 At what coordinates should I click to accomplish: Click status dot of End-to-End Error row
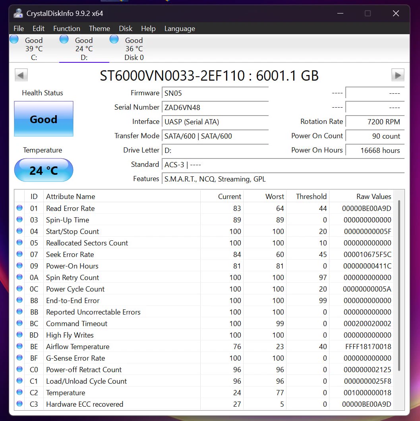point(19,300)
